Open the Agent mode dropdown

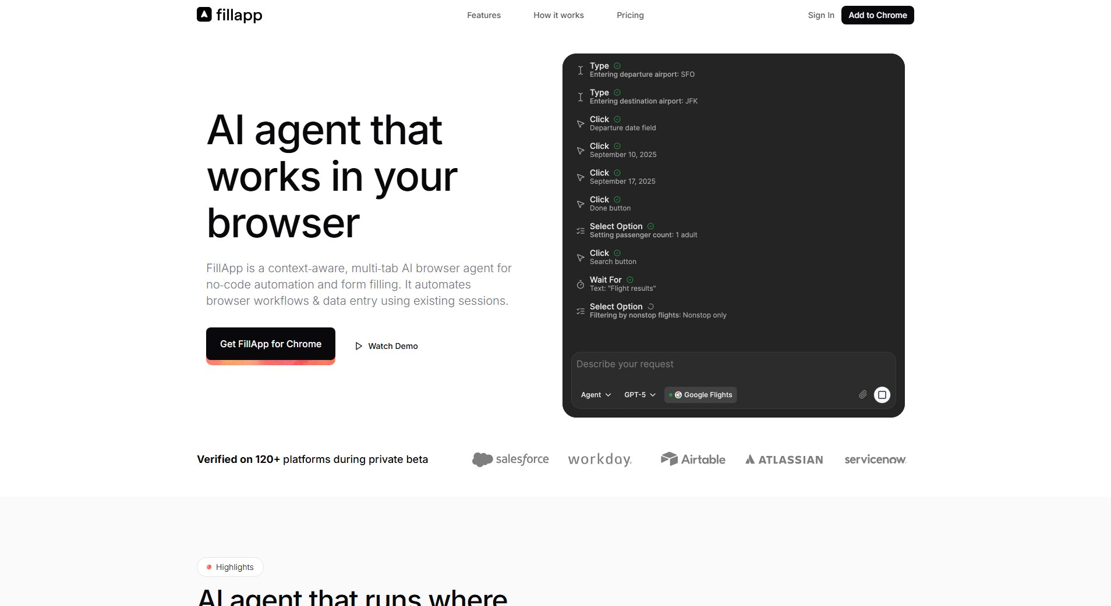click(596, 395)
